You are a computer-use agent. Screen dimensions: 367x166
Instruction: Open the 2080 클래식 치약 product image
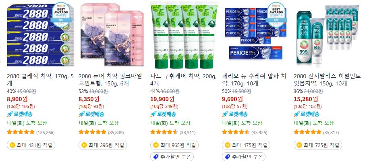41,35
